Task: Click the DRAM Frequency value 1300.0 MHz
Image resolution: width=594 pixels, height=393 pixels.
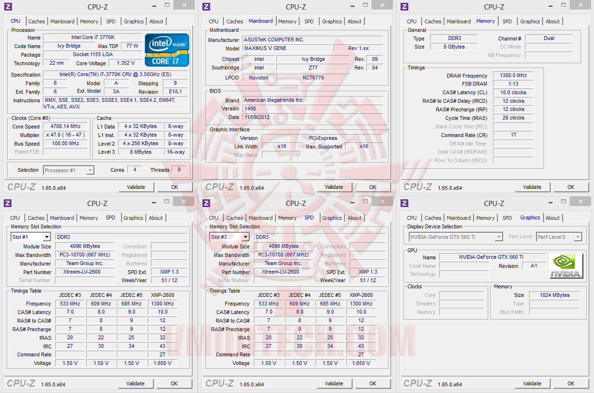Action: coord(513,75)
